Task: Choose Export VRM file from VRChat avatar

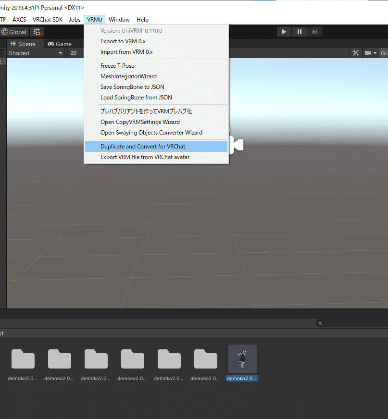Action: (x=156, y=157)
